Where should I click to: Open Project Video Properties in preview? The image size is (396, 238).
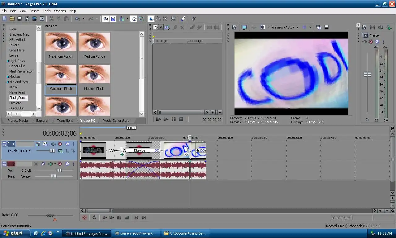tap(235, 27)
